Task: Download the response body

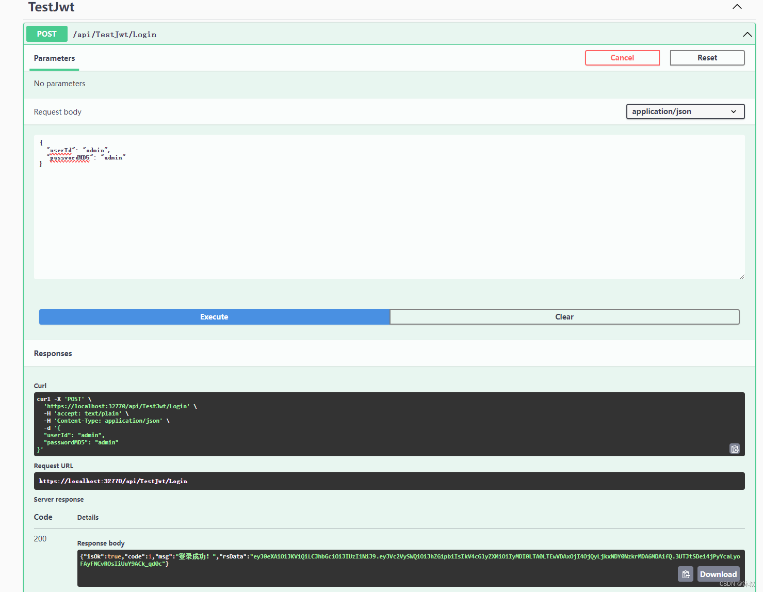Action: click(718, 574)
